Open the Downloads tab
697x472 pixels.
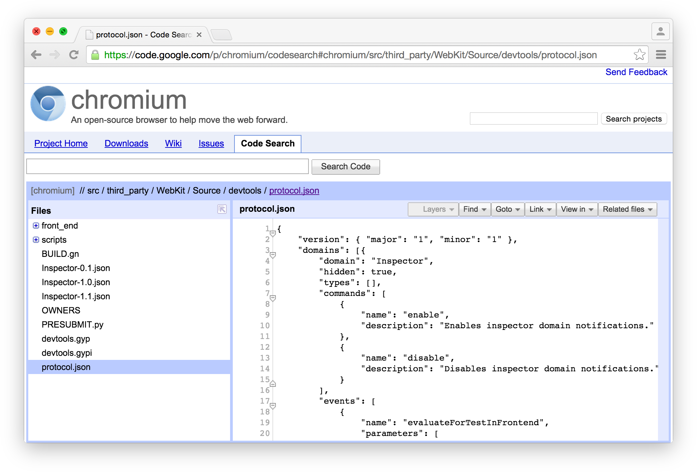tap(126, 143)
